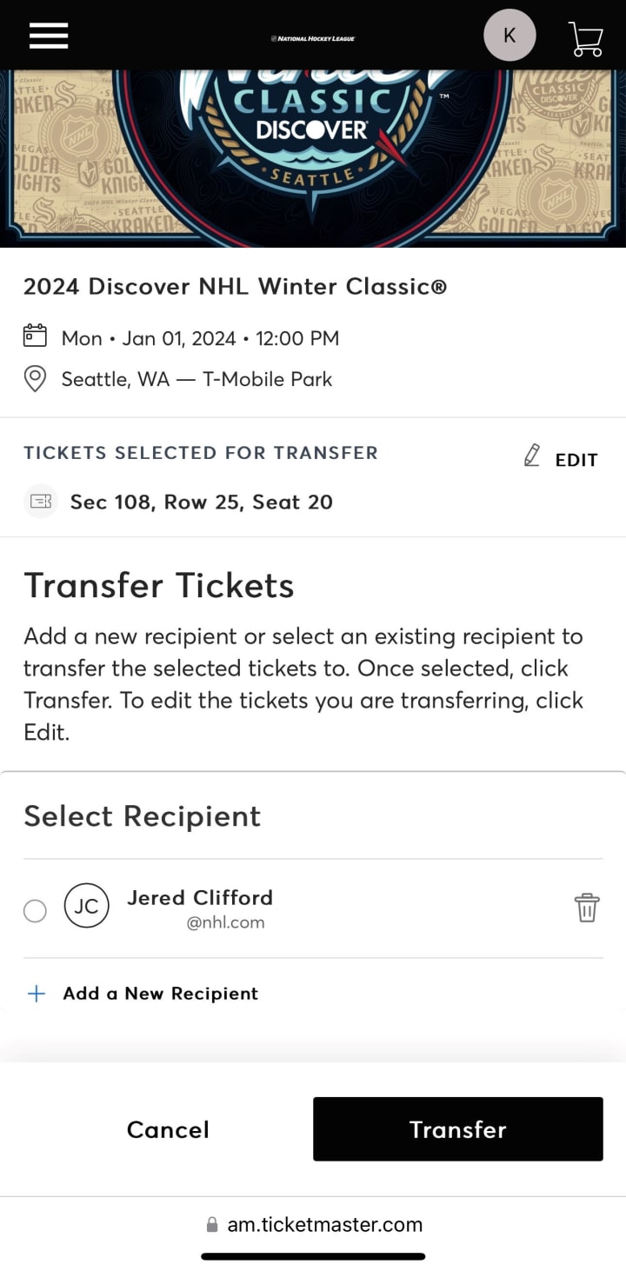Select Jered Clifford radio button

click(35, 910)
